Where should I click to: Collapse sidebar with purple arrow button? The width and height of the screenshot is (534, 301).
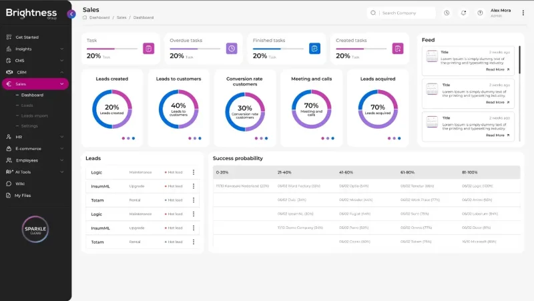click(x=71, y=14)
